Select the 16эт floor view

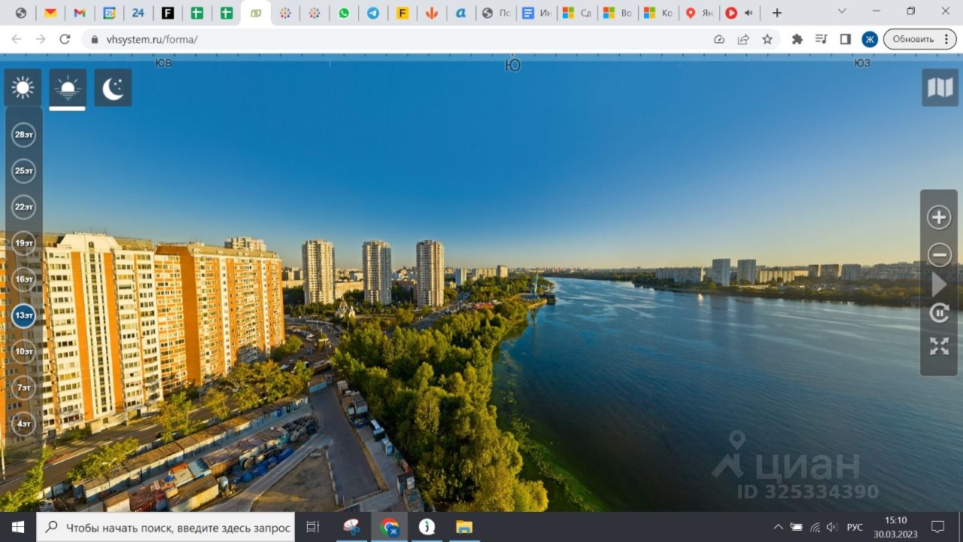click(x=24, y=279)
